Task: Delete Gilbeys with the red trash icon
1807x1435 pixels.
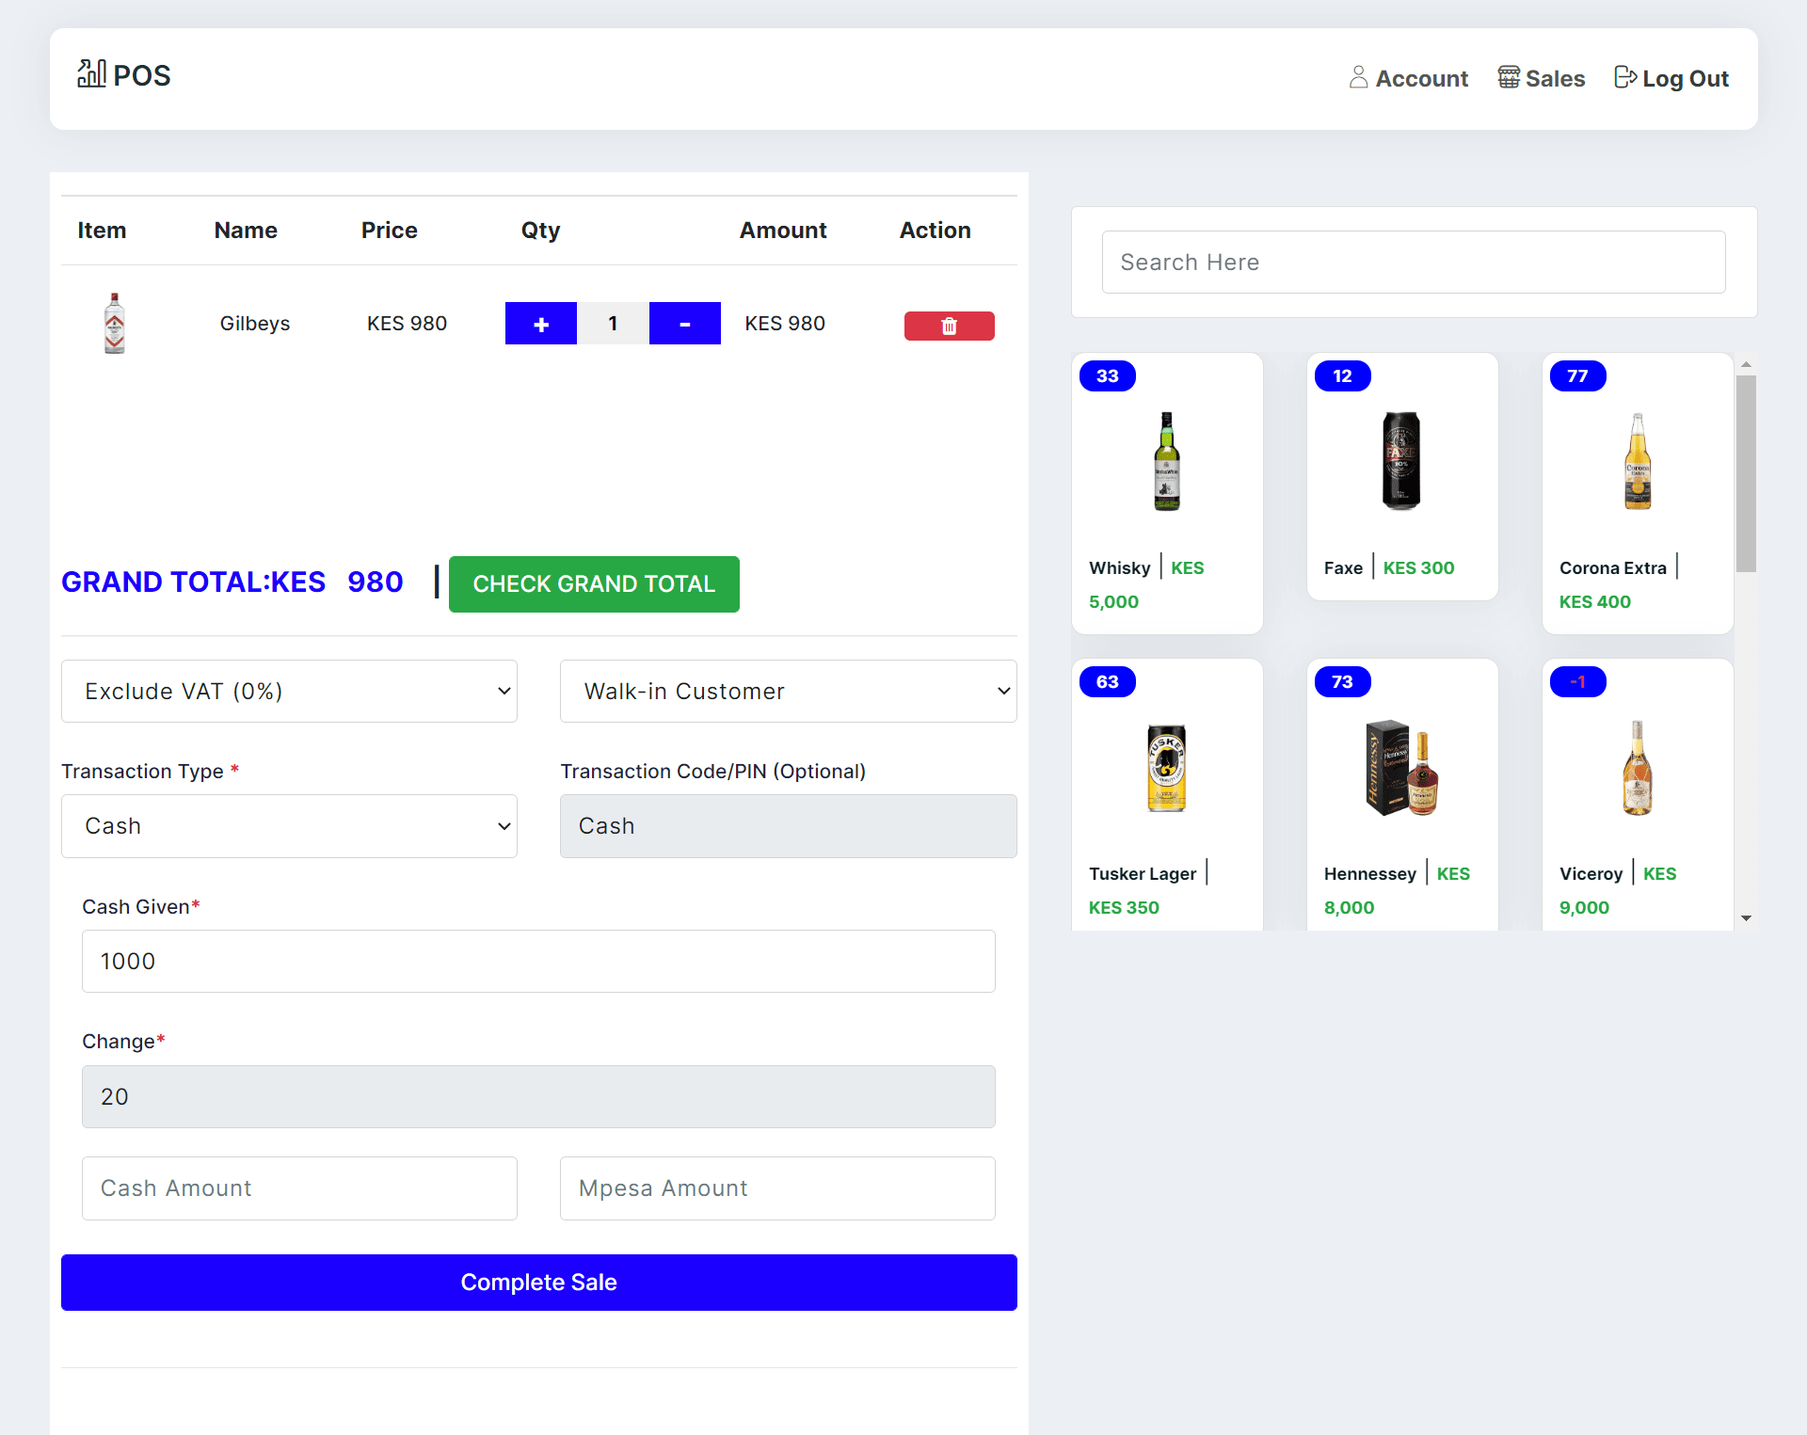Action: click(949, 326)
